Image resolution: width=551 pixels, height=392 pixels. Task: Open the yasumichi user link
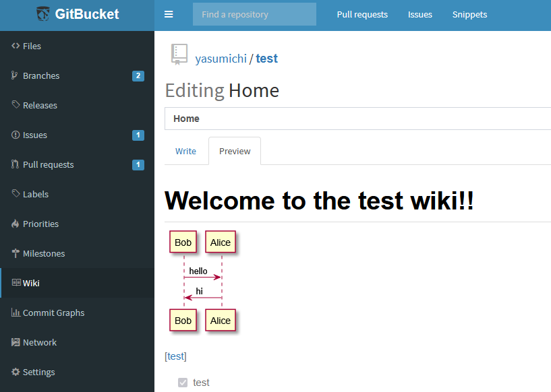tap(221, 59)
